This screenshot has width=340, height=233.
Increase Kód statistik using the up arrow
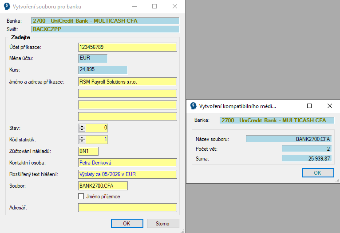click(82, 138)
